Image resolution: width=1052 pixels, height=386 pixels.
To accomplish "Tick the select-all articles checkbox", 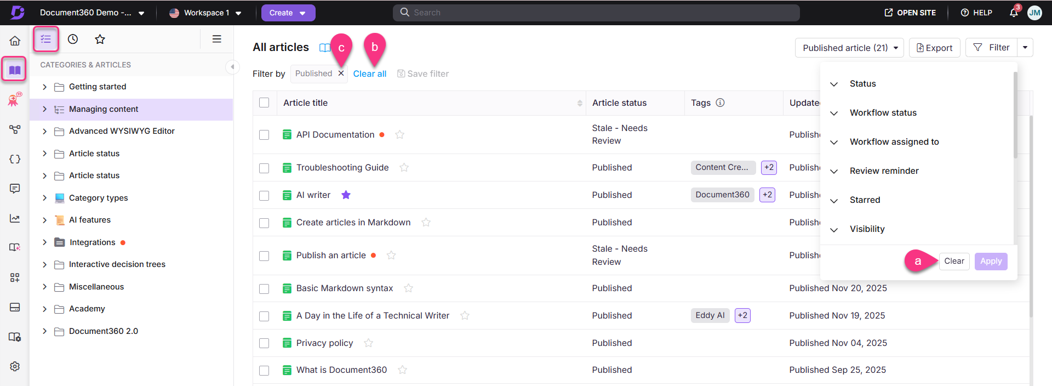I will [x=264, y=103].
